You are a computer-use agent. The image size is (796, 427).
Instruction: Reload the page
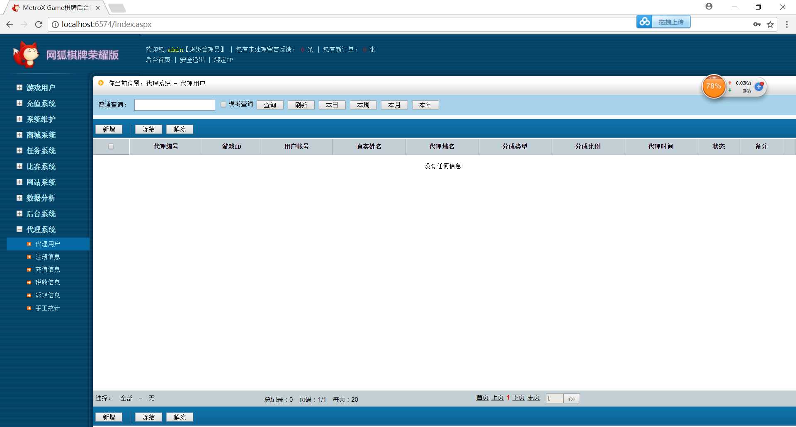click(x=39, y=24)
